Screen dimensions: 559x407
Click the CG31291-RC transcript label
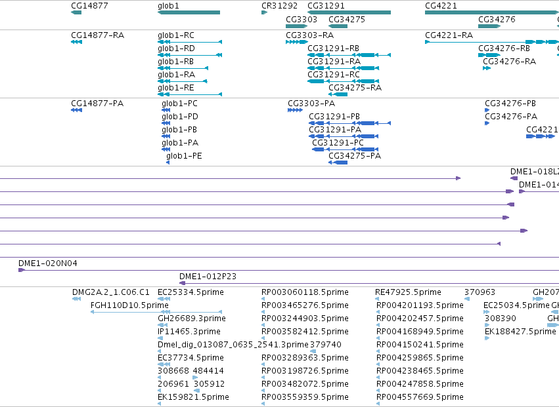334,75
